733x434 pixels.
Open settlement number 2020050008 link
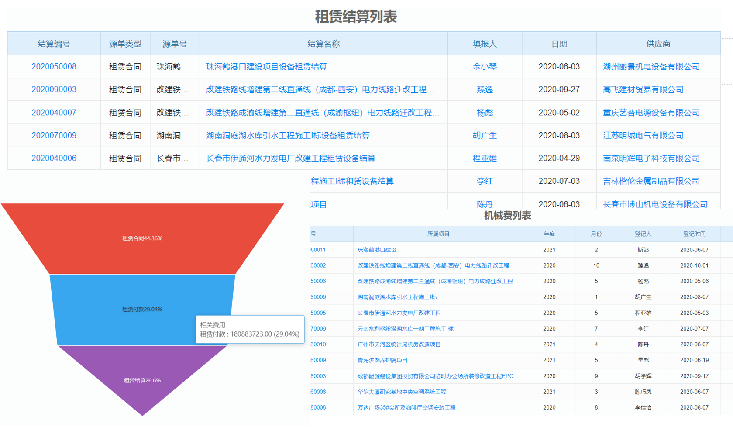click(54, 67)
